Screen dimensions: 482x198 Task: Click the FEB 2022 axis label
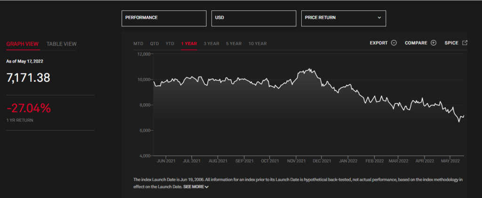374,161
